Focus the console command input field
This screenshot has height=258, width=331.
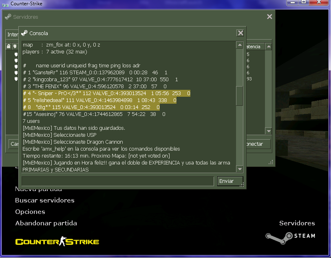click(118, 181)
